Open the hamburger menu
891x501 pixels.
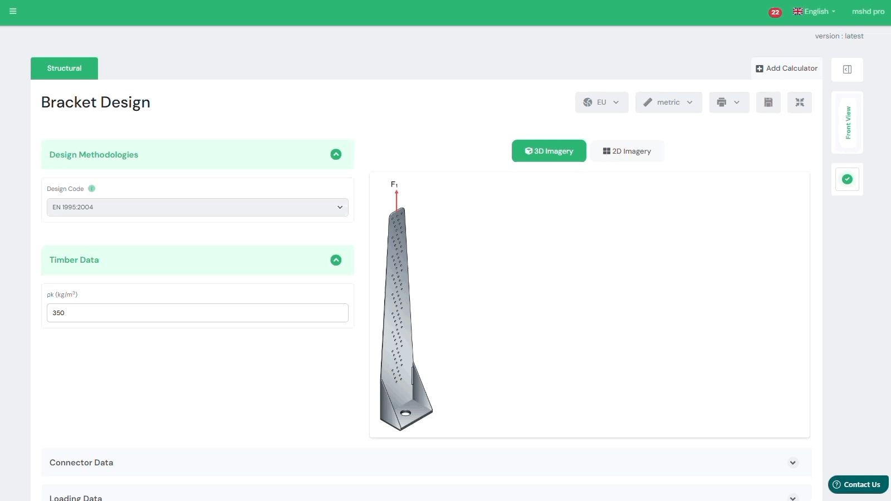[13, 11]
